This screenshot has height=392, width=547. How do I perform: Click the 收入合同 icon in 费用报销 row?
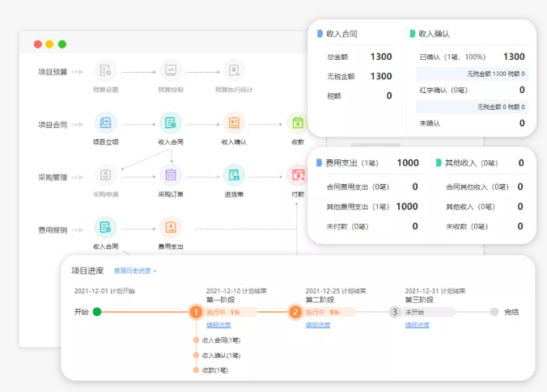(105, 228)
